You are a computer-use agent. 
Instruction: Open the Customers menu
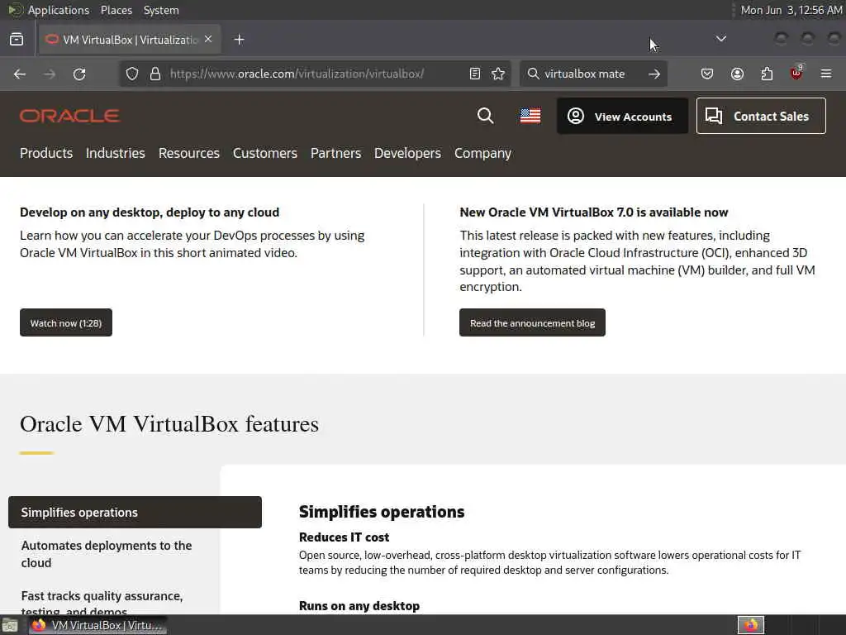(x=265, y=153)
